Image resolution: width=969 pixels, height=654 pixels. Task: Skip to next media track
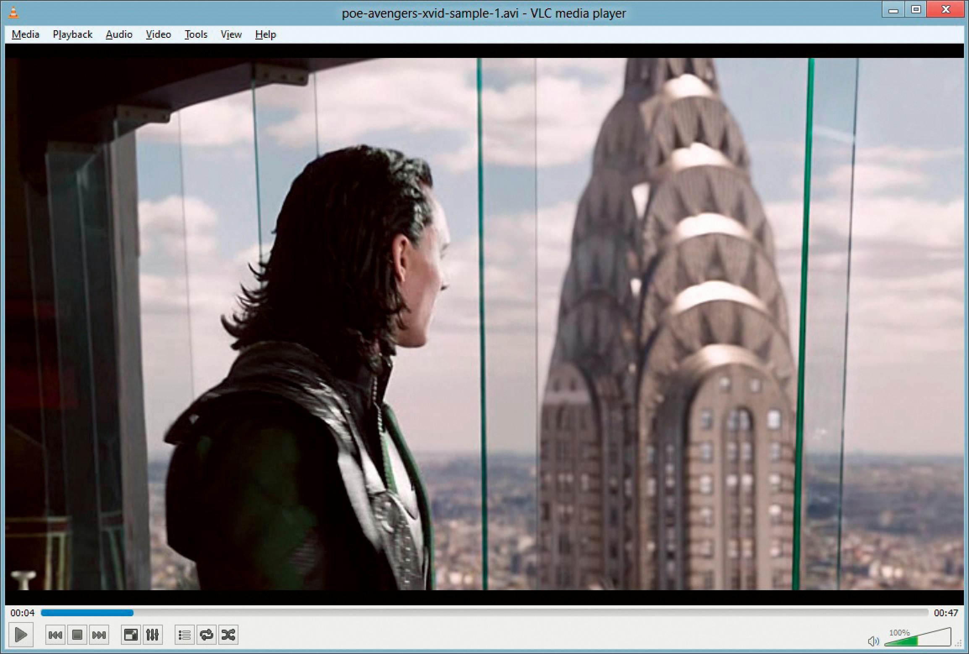point(99,635)
